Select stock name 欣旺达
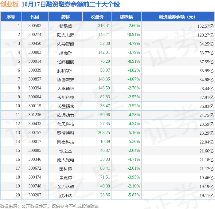 (65, 195)
